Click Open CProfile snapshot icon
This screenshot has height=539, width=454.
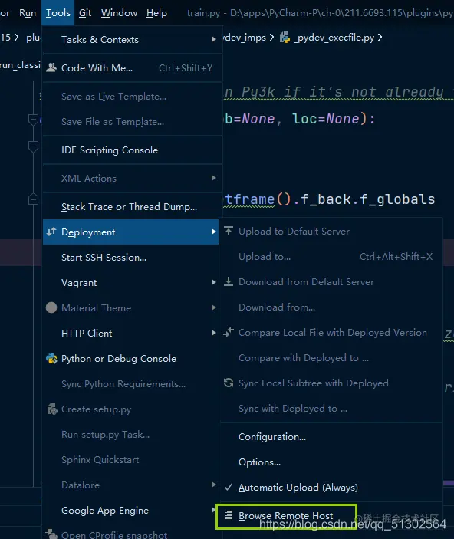51,534
